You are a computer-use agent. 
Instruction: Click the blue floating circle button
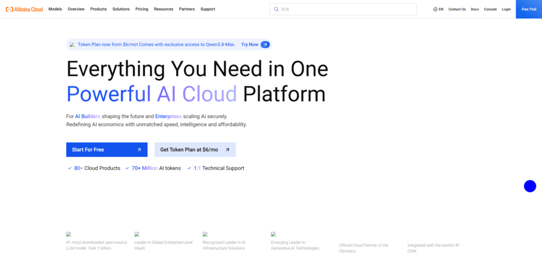click(x=530, y=186)
